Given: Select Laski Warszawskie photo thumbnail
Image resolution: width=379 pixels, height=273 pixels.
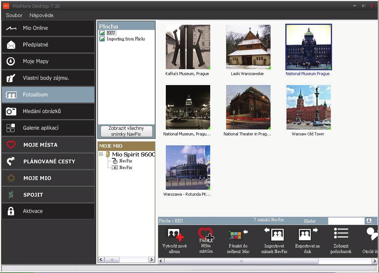Looking at the screenshot, I should [x=248, y=47].
